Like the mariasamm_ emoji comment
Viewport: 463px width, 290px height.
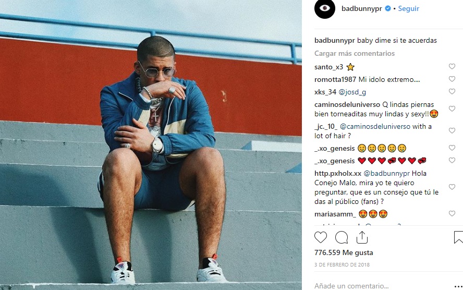pyautogui.click(x=452, y=214)
